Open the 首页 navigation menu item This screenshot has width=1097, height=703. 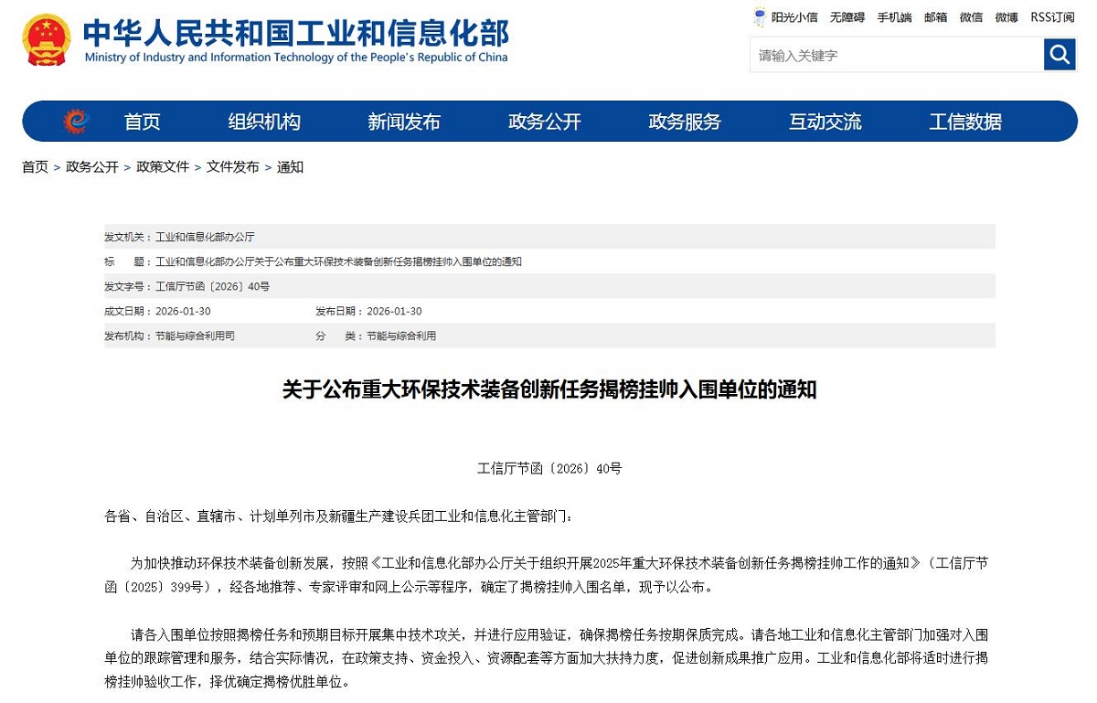coord(142,121)
